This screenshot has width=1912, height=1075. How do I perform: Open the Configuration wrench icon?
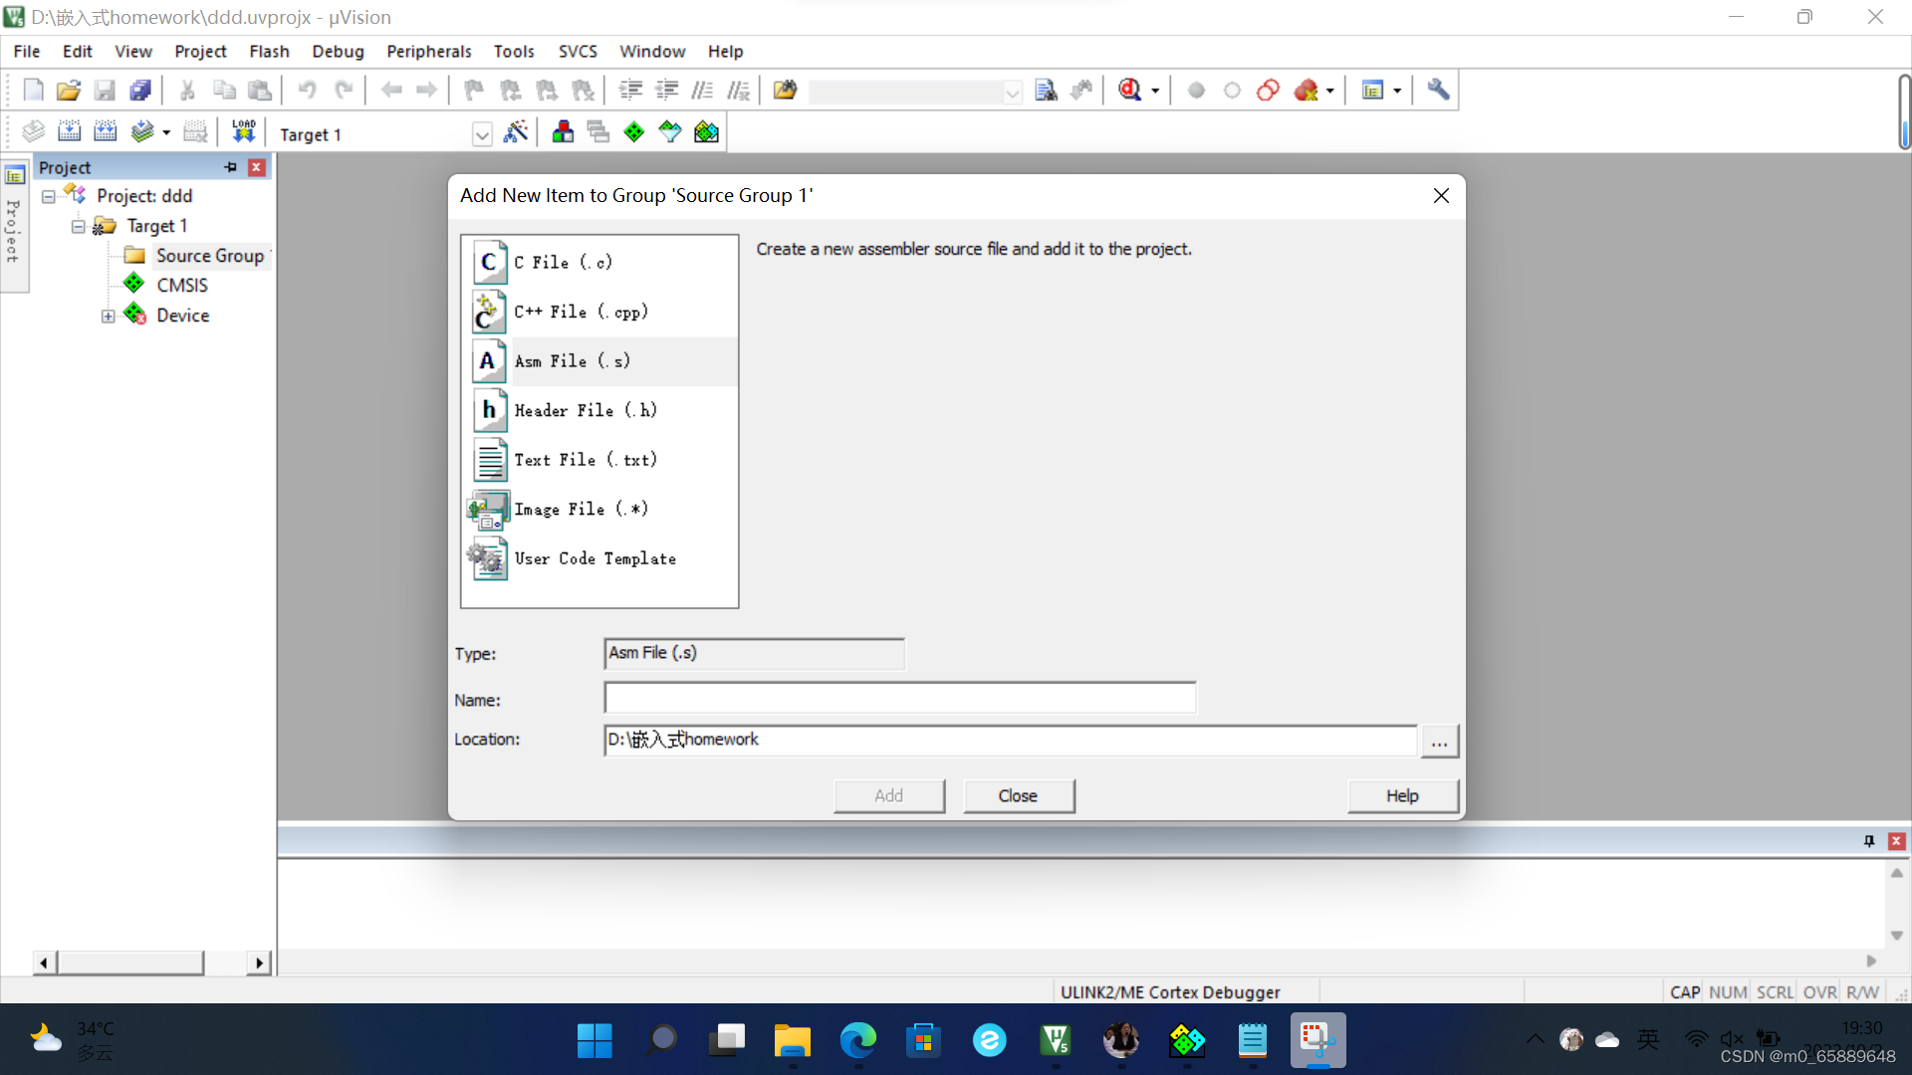click(x=1438, y=91)
